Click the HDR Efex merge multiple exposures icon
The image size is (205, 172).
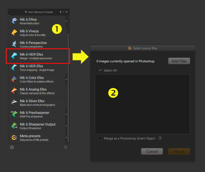(14, 56)
